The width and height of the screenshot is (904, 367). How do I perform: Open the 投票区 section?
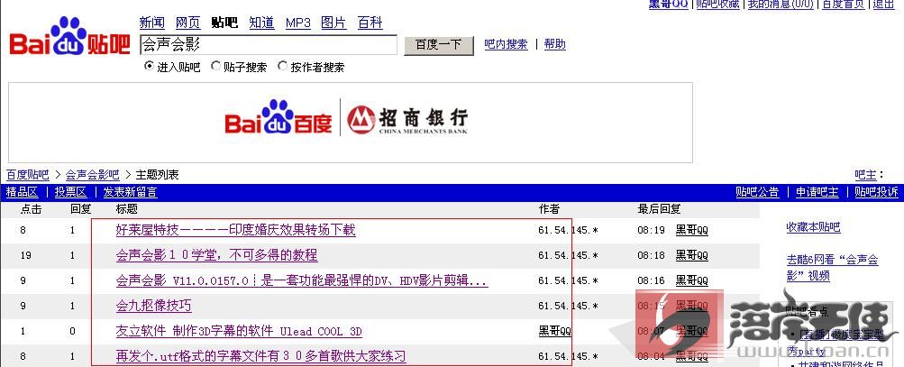coord(70,192)
